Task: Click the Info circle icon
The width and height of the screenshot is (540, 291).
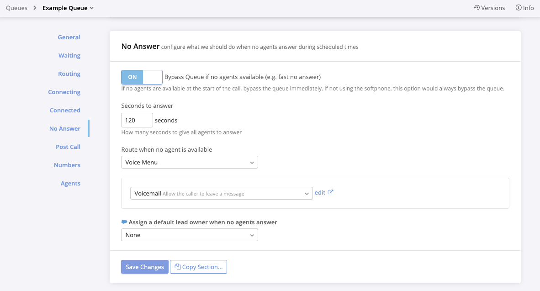Action: click(x=519, y=8)
